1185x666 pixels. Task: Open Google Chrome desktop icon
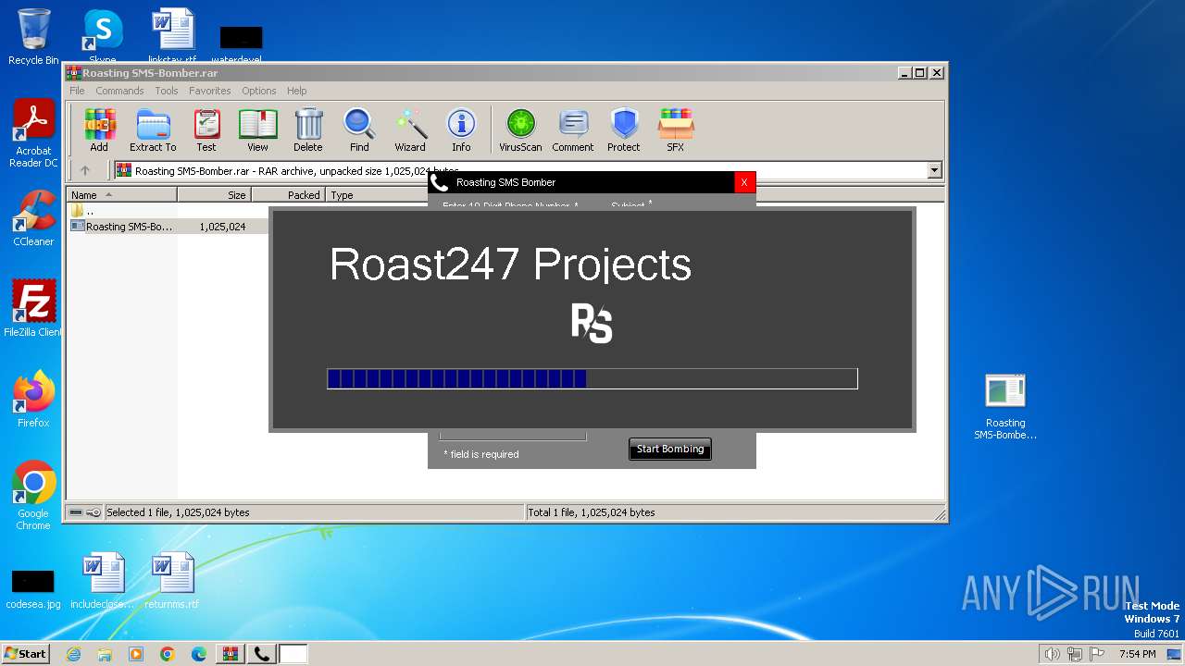tap(33, 496)
